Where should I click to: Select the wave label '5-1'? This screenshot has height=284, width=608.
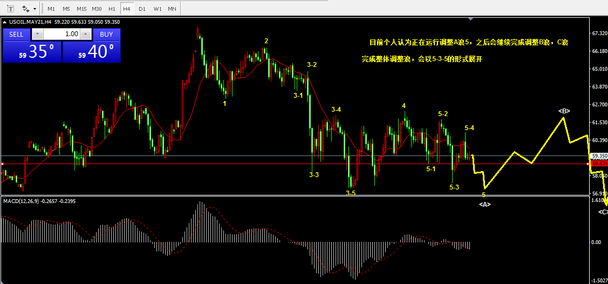coord(431,169)
